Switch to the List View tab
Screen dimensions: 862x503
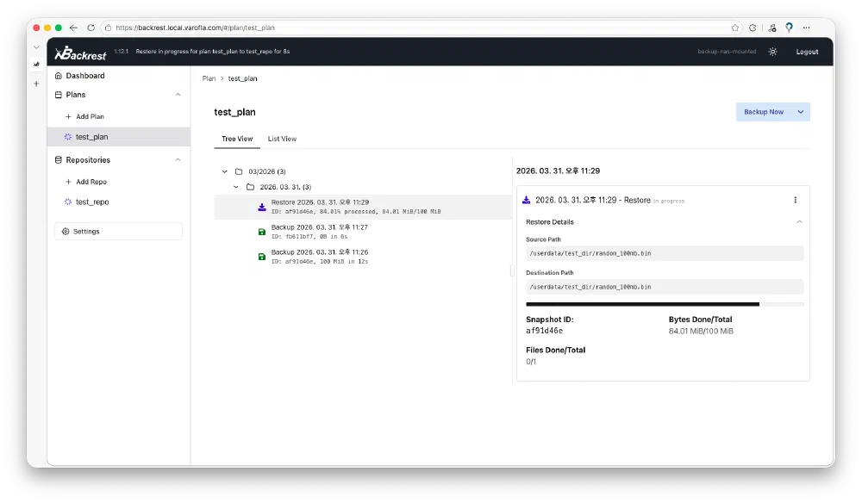coord(282,139)
